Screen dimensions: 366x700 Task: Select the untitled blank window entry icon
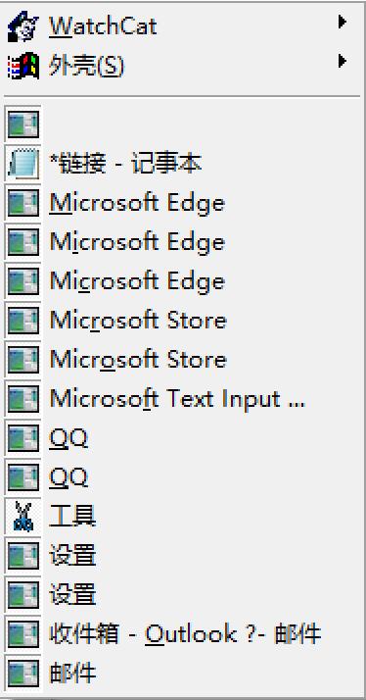[x=23, y=125]
